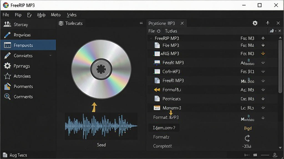Click the Formof8J yellow arrow icon
The image size is (284, 159).
tap(157, 90)
